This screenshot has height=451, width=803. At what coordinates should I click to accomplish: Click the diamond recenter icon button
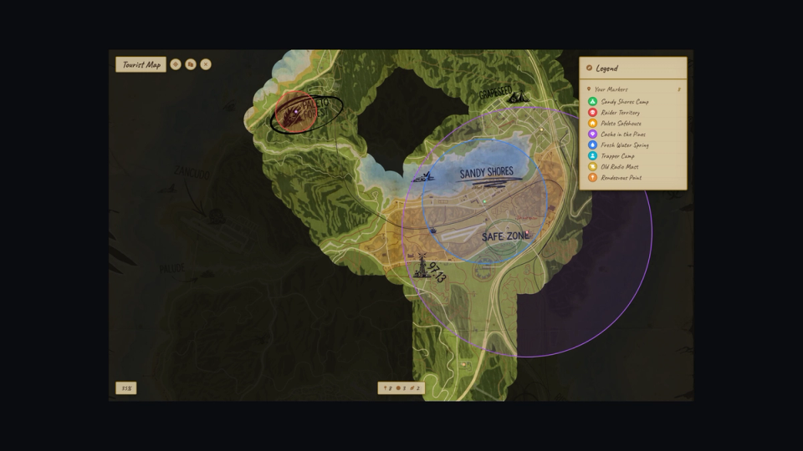[176, 64]
